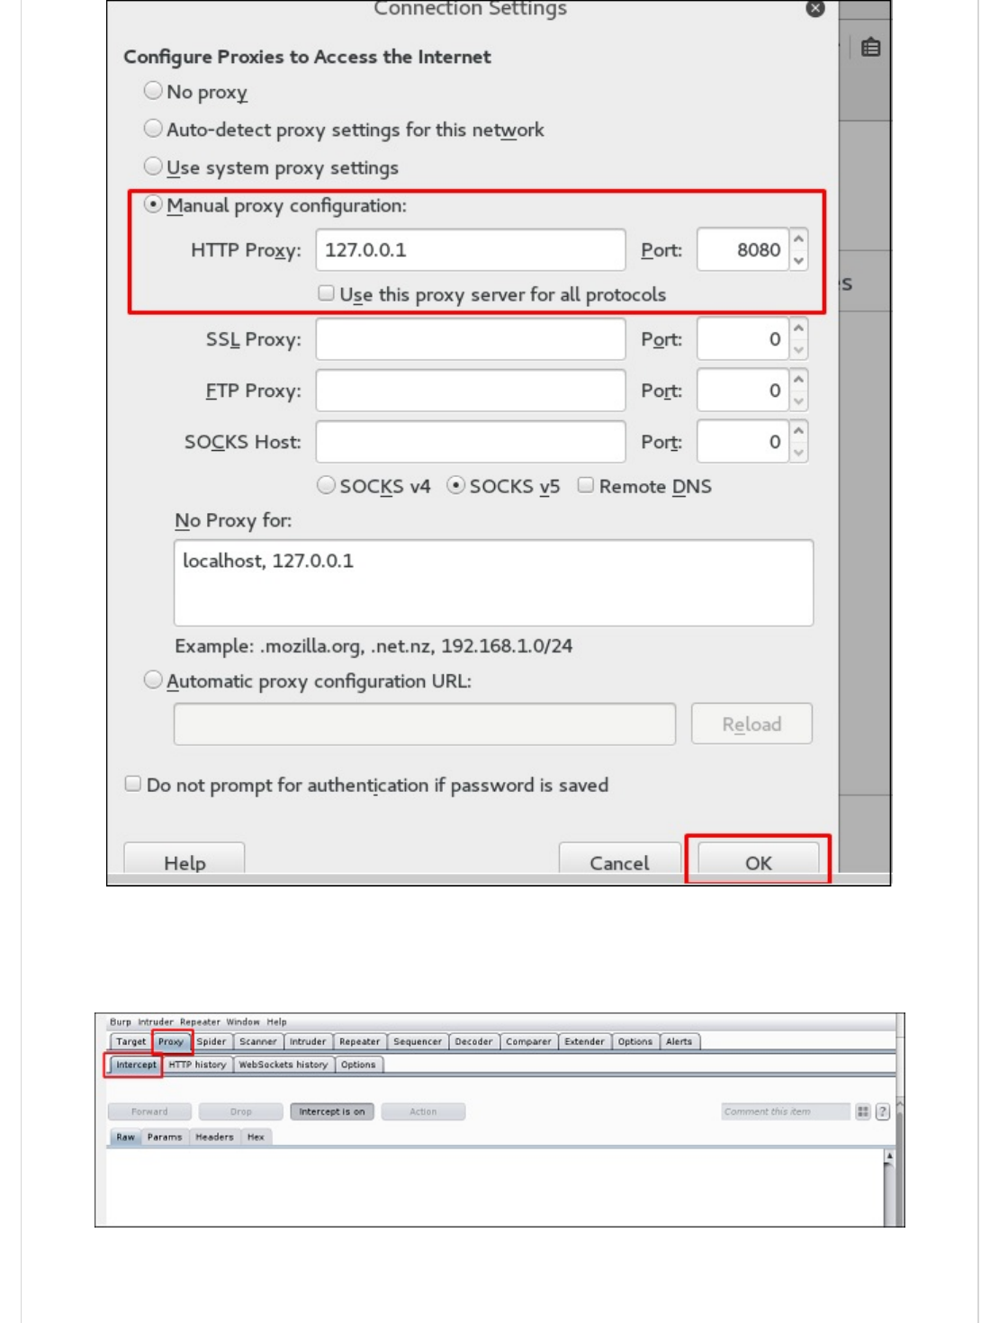Image resolution: width=999 pixels, height=1323 pixels.
Task: Select the No proxy option
Action: coord(153,91)
